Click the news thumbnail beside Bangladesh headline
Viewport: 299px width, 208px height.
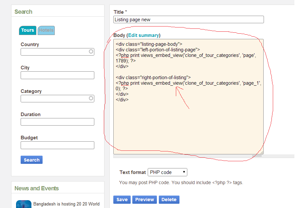coord(24,204)
